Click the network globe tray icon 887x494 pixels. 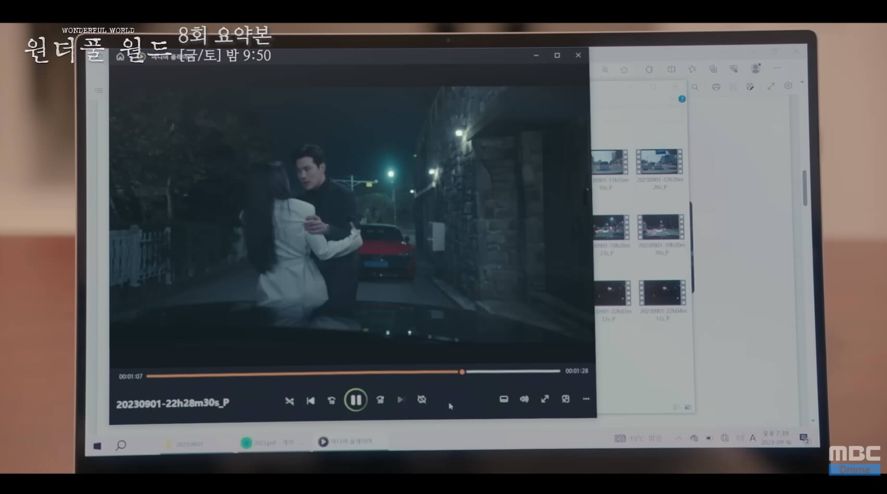tap(724, 438)
